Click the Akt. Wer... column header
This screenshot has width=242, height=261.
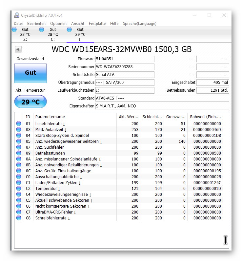[x=128, y=117]
